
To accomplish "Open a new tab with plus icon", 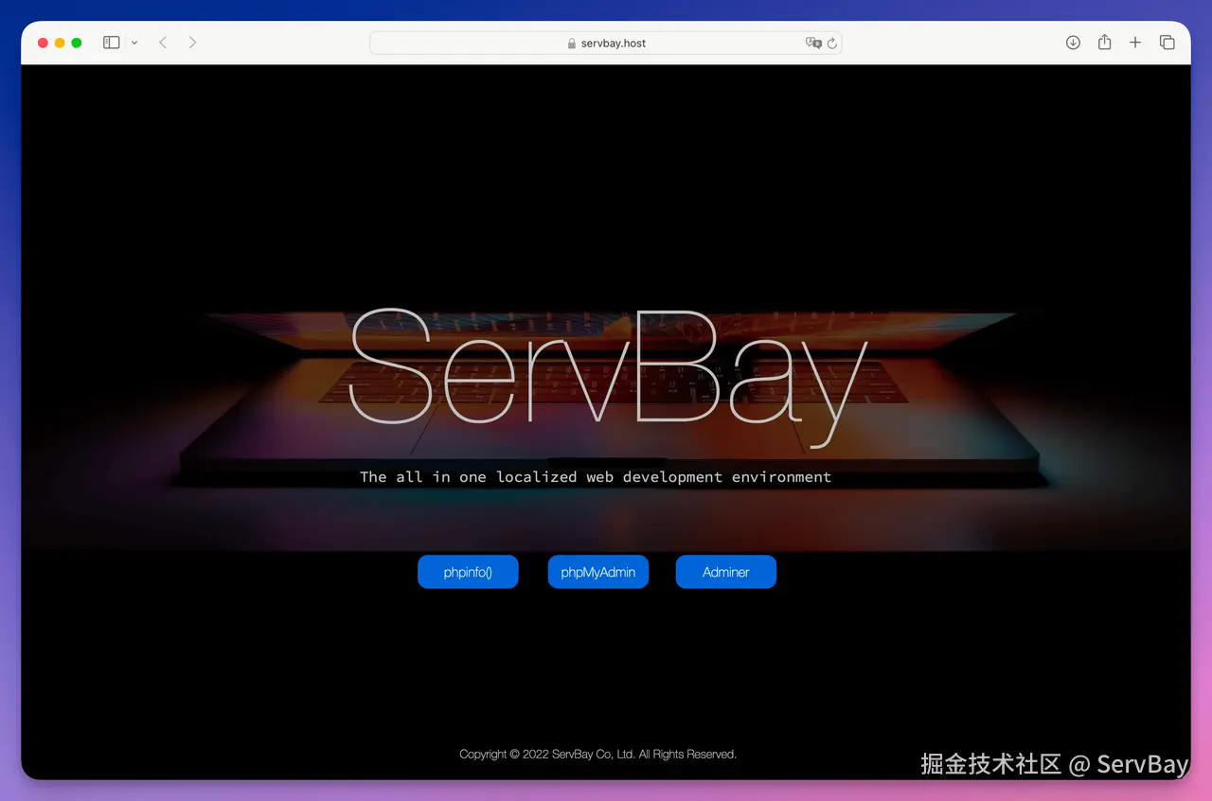I will [x=1135, y=43].
